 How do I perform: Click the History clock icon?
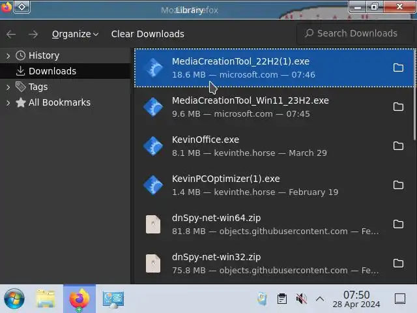(20, 55)
